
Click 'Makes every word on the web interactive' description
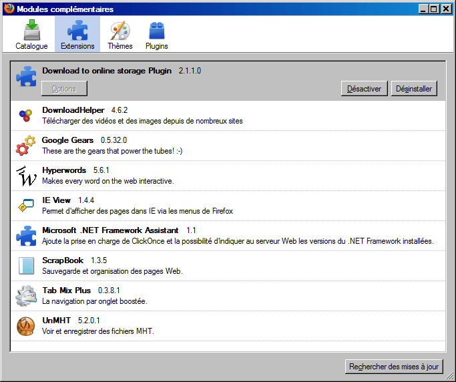(x=108, y=181)
